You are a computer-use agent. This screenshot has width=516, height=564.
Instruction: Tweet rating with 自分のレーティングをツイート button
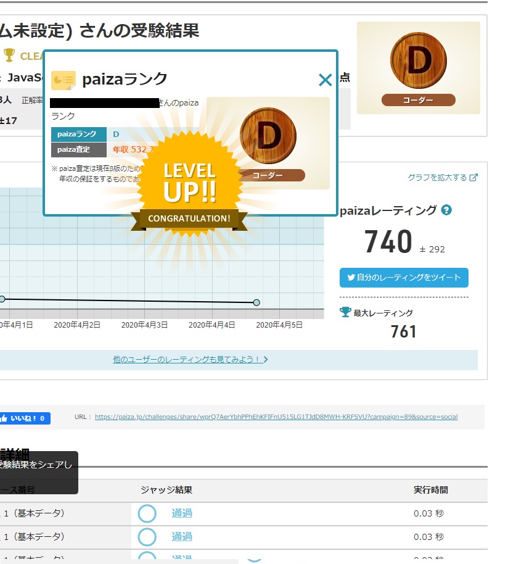tap(404, 278)
